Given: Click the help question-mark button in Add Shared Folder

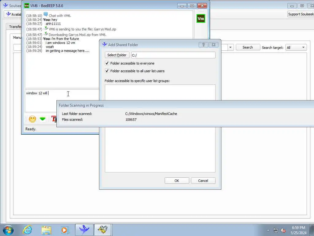Looking at the screenshot, I should 204,45.
